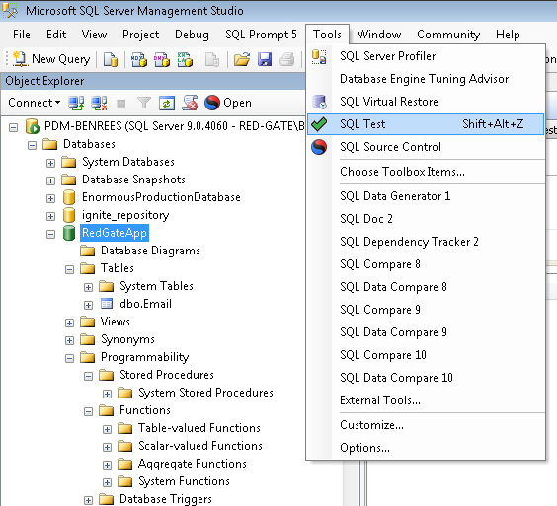
Task: Select System Stored Procedures folder
Action: (x=205, y=393)
